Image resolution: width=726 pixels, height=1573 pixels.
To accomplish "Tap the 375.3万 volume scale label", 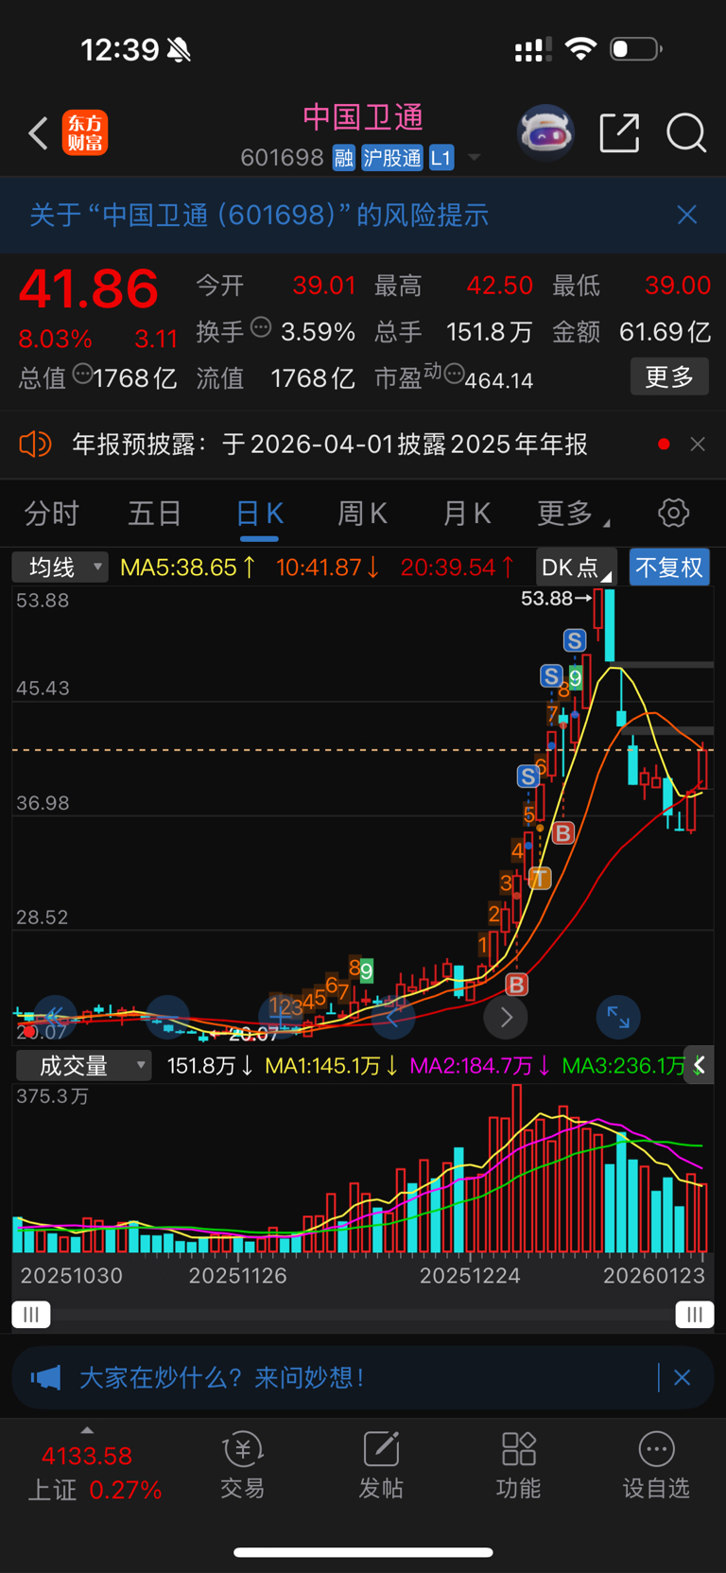I will point(53,1096).
